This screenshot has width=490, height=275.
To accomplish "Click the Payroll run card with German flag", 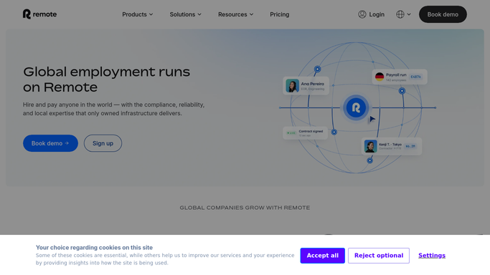I will click(x=400, y=77).
